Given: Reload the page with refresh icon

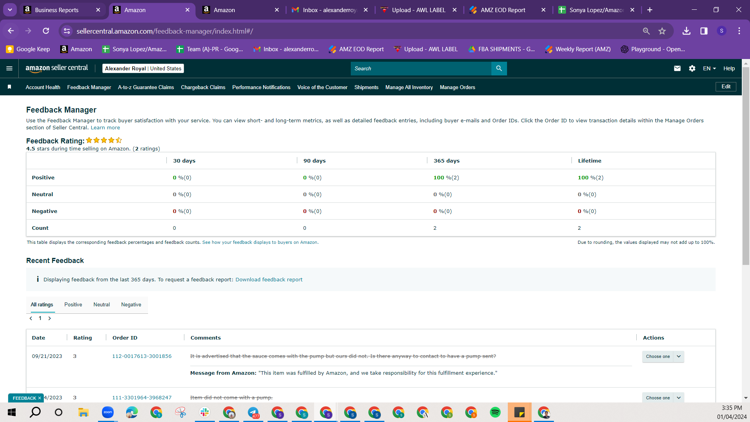Looking at the screenshot, I should pos(46,31).
